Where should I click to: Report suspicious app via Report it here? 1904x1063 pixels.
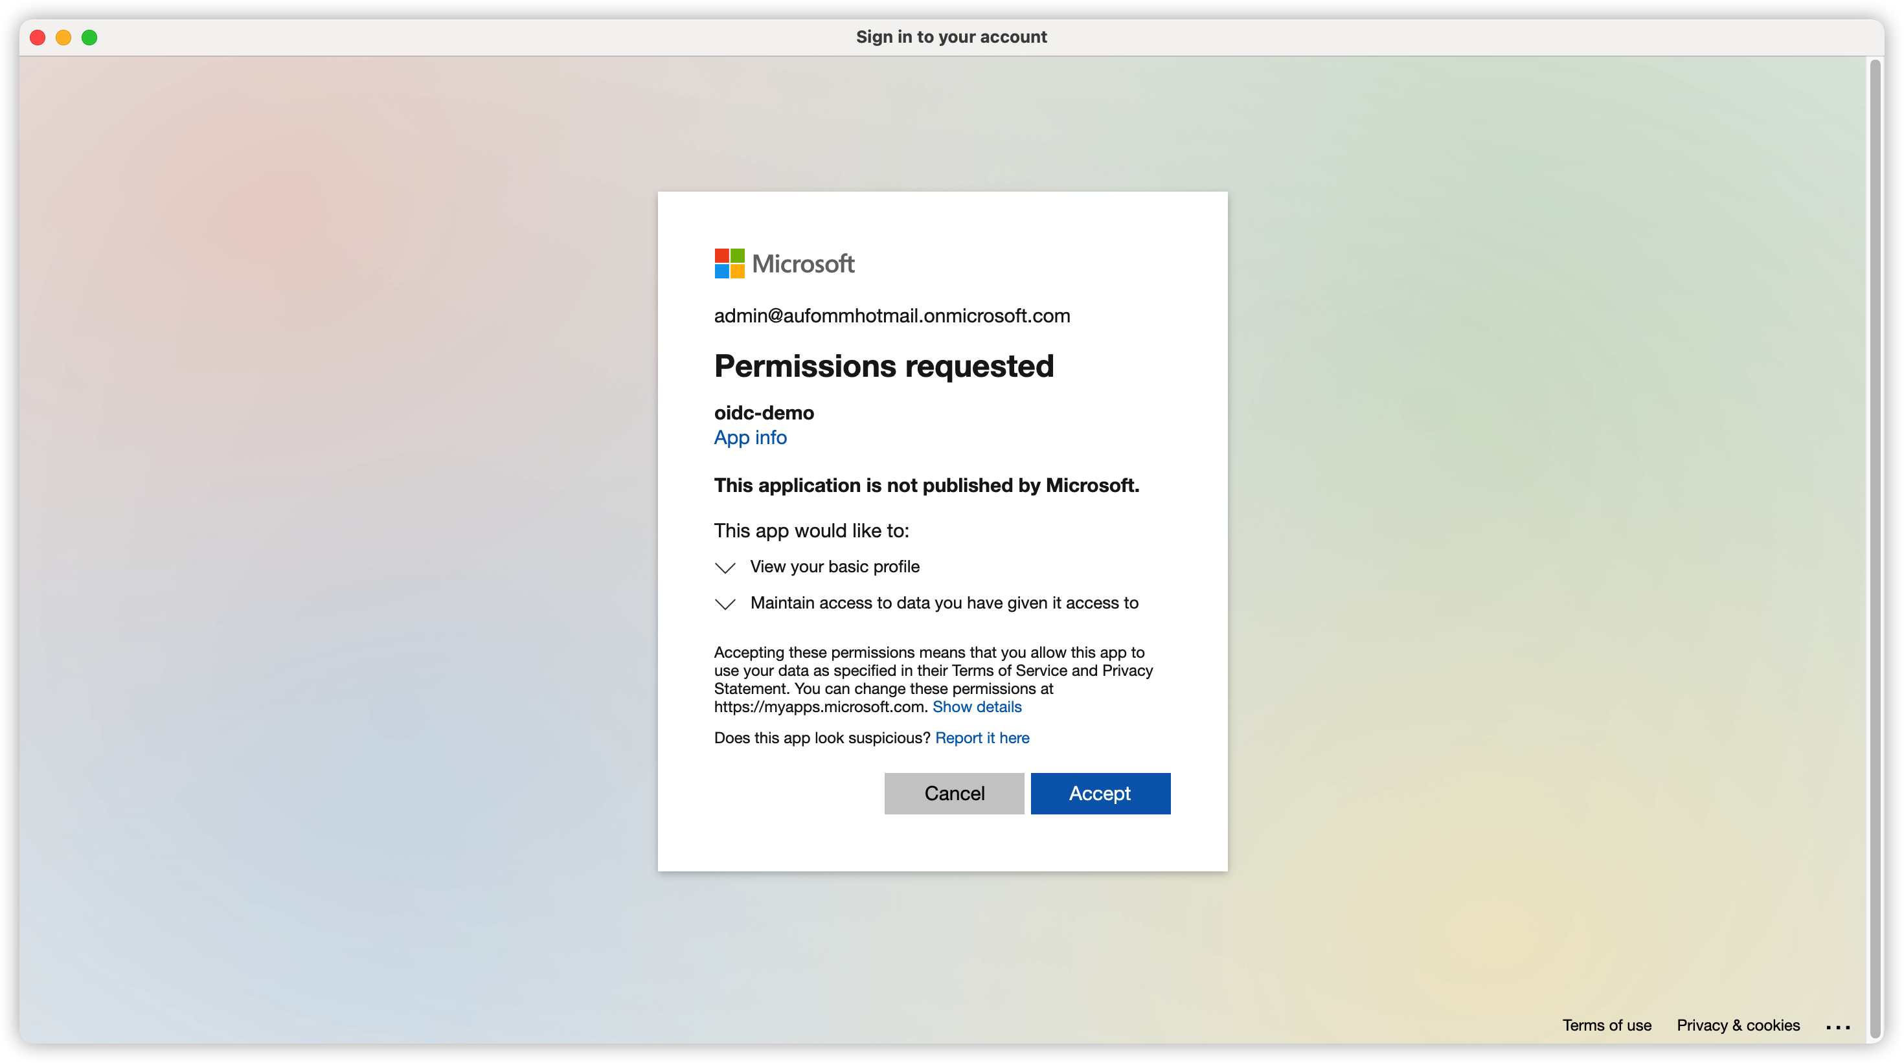982,738
